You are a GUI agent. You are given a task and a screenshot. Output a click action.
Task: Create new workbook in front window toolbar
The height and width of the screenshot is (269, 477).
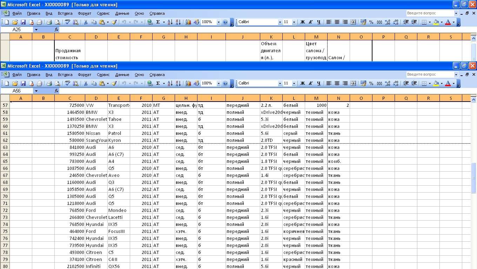[7, 83]
